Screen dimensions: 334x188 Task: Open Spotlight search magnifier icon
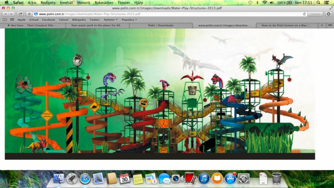318,2
